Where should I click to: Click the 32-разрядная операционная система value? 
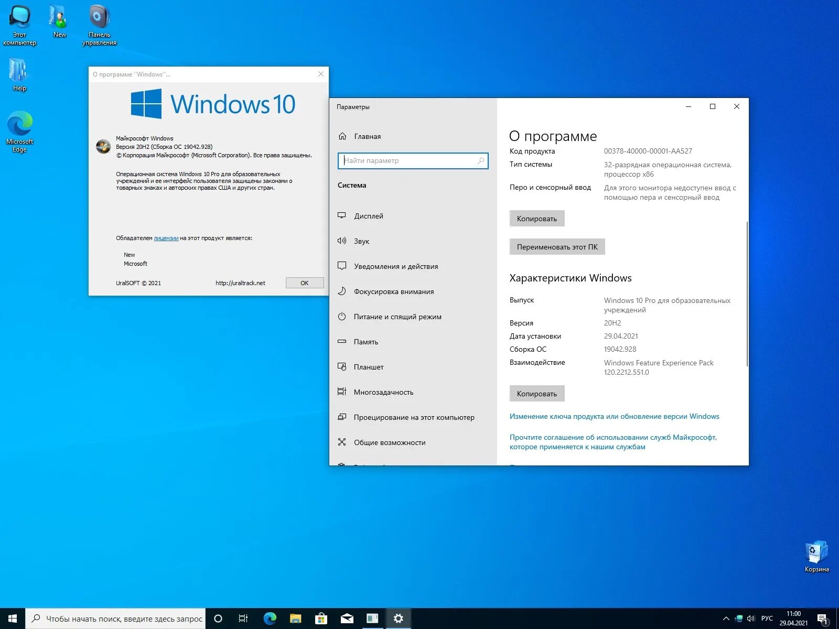(668, 169)
